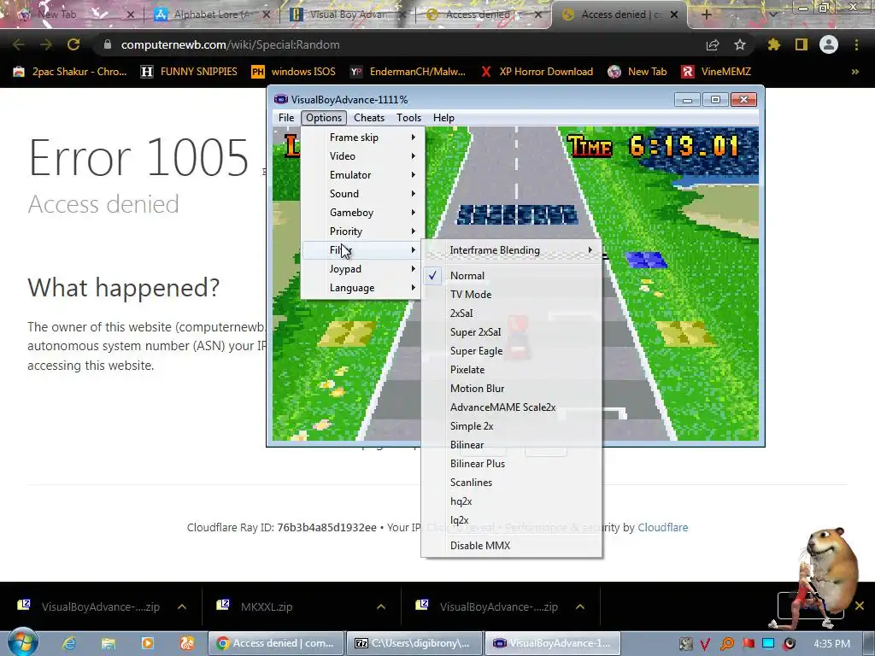Expand the Frame skip submenu
The image size is (875, 656).
(x=362, y=138)
